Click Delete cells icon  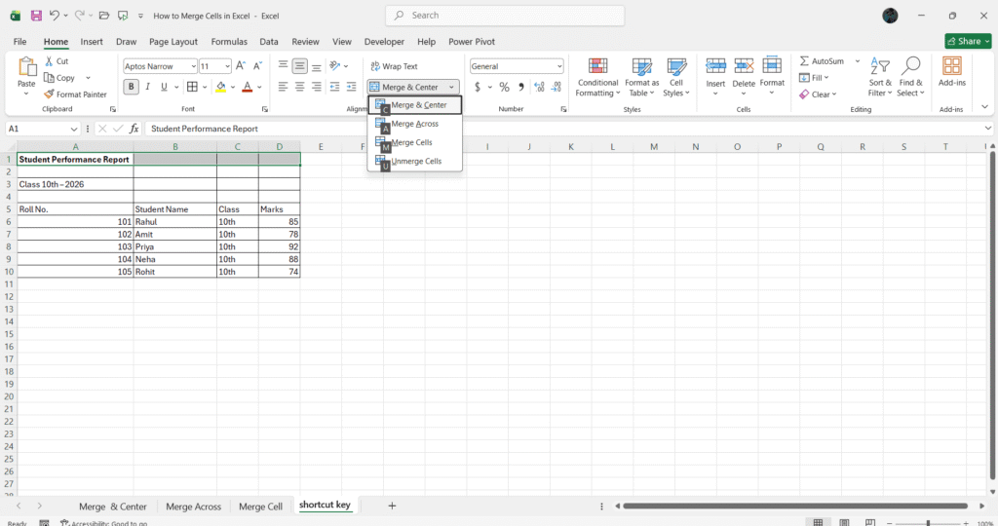744,65
